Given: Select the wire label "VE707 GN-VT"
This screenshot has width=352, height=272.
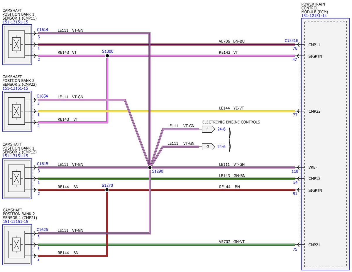Looking at the screenshot, I should click(x=232, y=241).
